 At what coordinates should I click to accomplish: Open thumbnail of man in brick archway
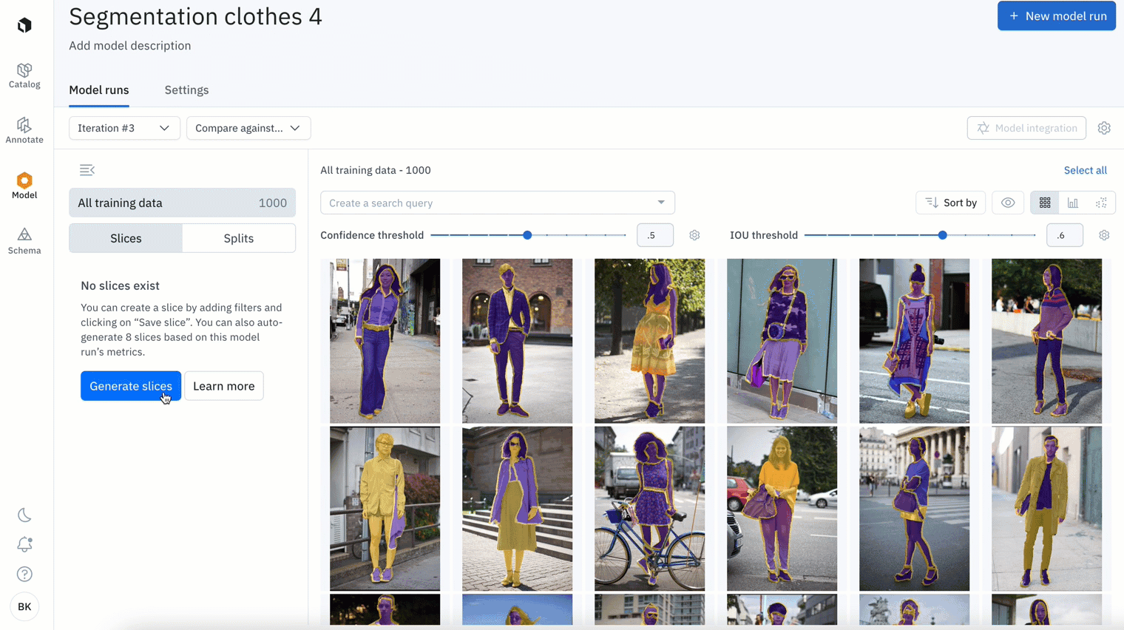(x=517, y=341)
